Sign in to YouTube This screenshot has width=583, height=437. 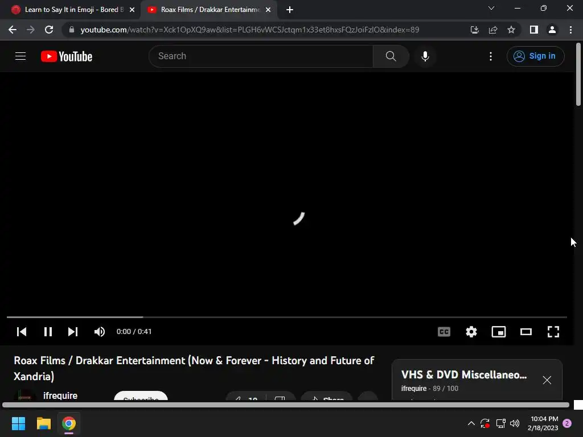(535, 56)
